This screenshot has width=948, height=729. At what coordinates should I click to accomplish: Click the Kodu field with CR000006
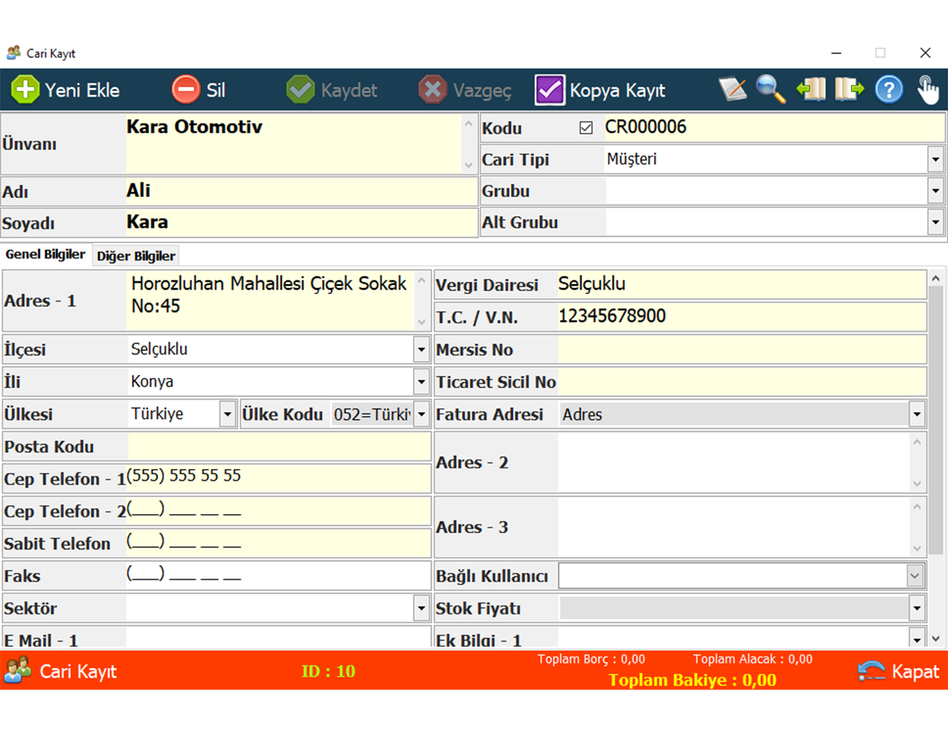pos(773,127)
